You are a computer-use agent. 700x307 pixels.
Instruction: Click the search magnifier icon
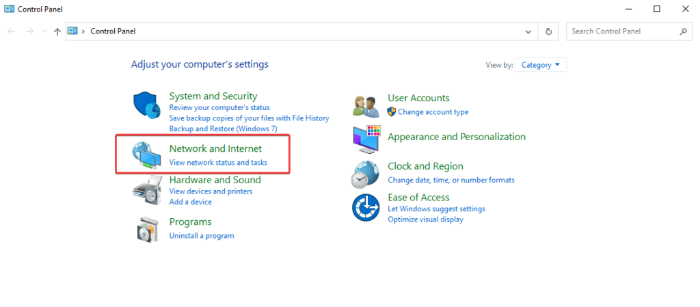coord(683,31)
